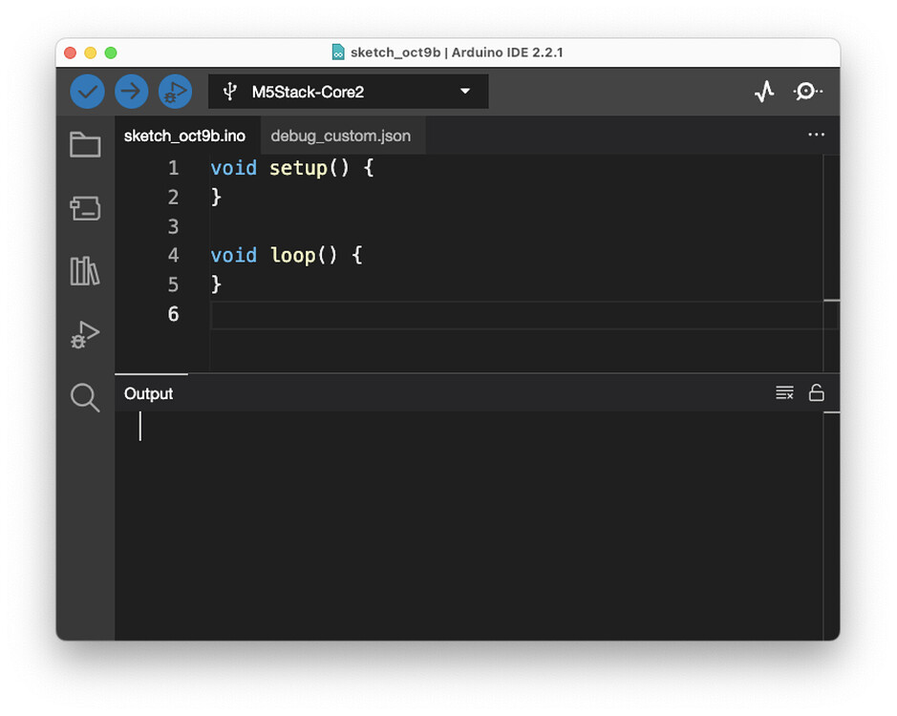Open the Serial Plotter
This screenshot has width=897, height=716.
coord(764,91)
